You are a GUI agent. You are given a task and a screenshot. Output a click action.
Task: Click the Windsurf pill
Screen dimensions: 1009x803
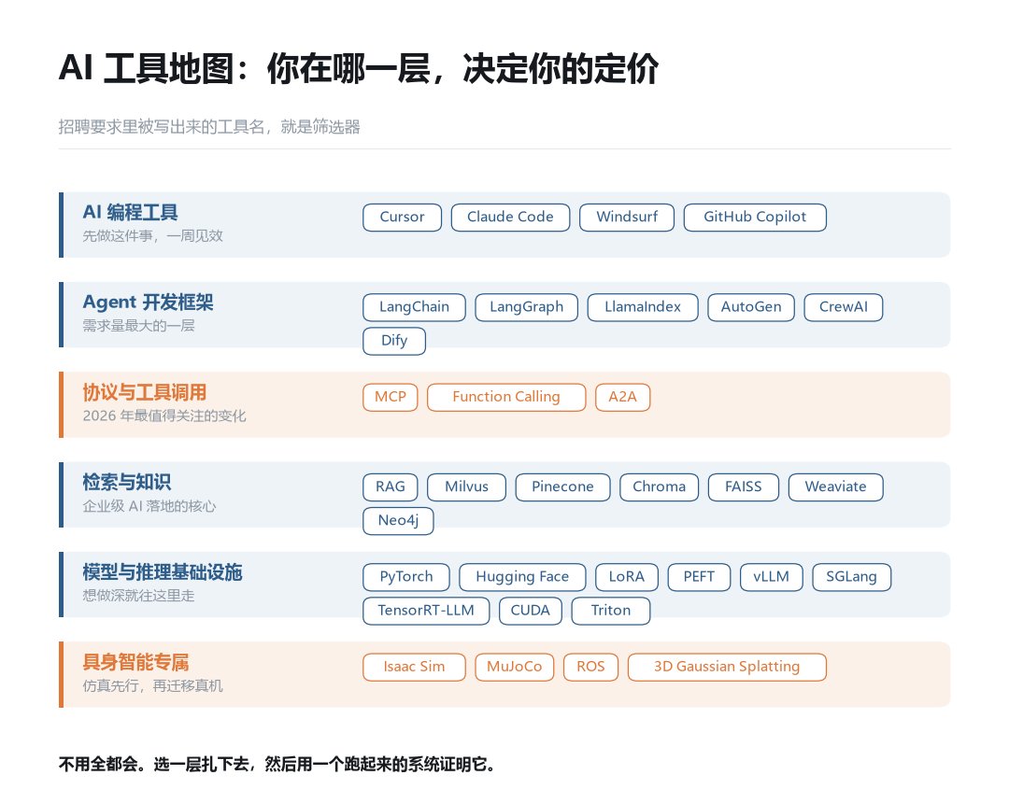(x=627, y=218)
